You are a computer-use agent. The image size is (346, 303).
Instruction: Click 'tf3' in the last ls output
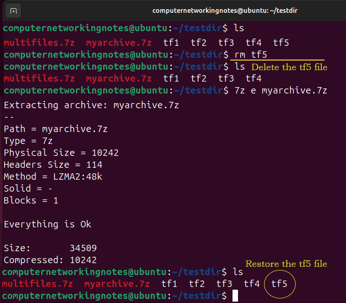click(224, 284)
